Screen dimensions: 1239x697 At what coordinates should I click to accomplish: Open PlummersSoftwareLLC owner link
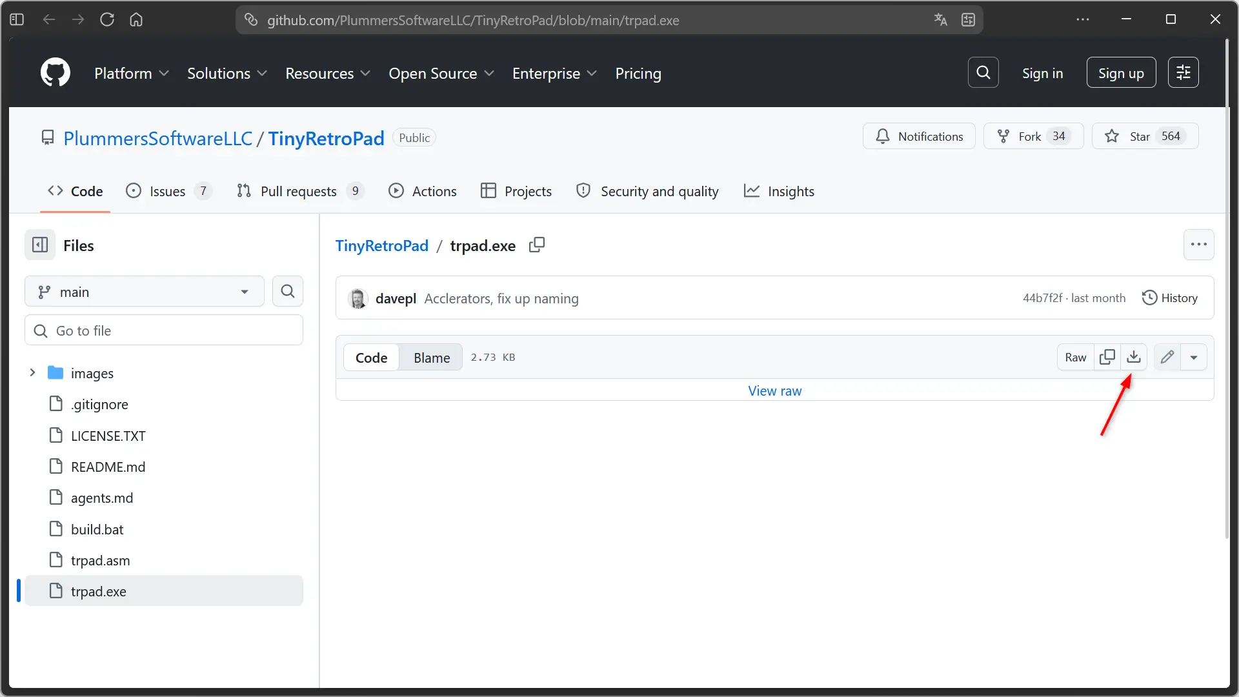(x=158, y=138)
